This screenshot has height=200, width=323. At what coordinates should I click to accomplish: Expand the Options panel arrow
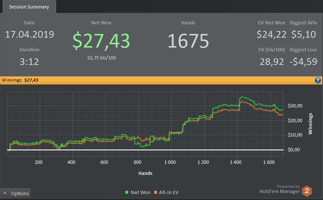click(x=5, y=194)
